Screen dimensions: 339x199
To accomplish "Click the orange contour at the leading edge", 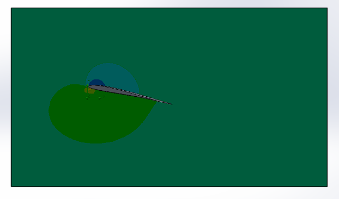I will [x=90, y=91].
